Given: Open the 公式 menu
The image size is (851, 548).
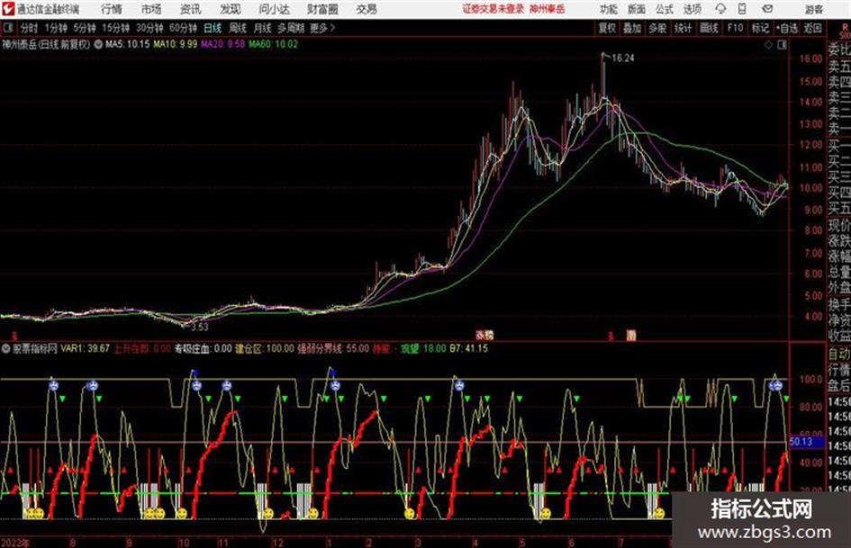Looking at the screenshot, I should pos(664,9).
